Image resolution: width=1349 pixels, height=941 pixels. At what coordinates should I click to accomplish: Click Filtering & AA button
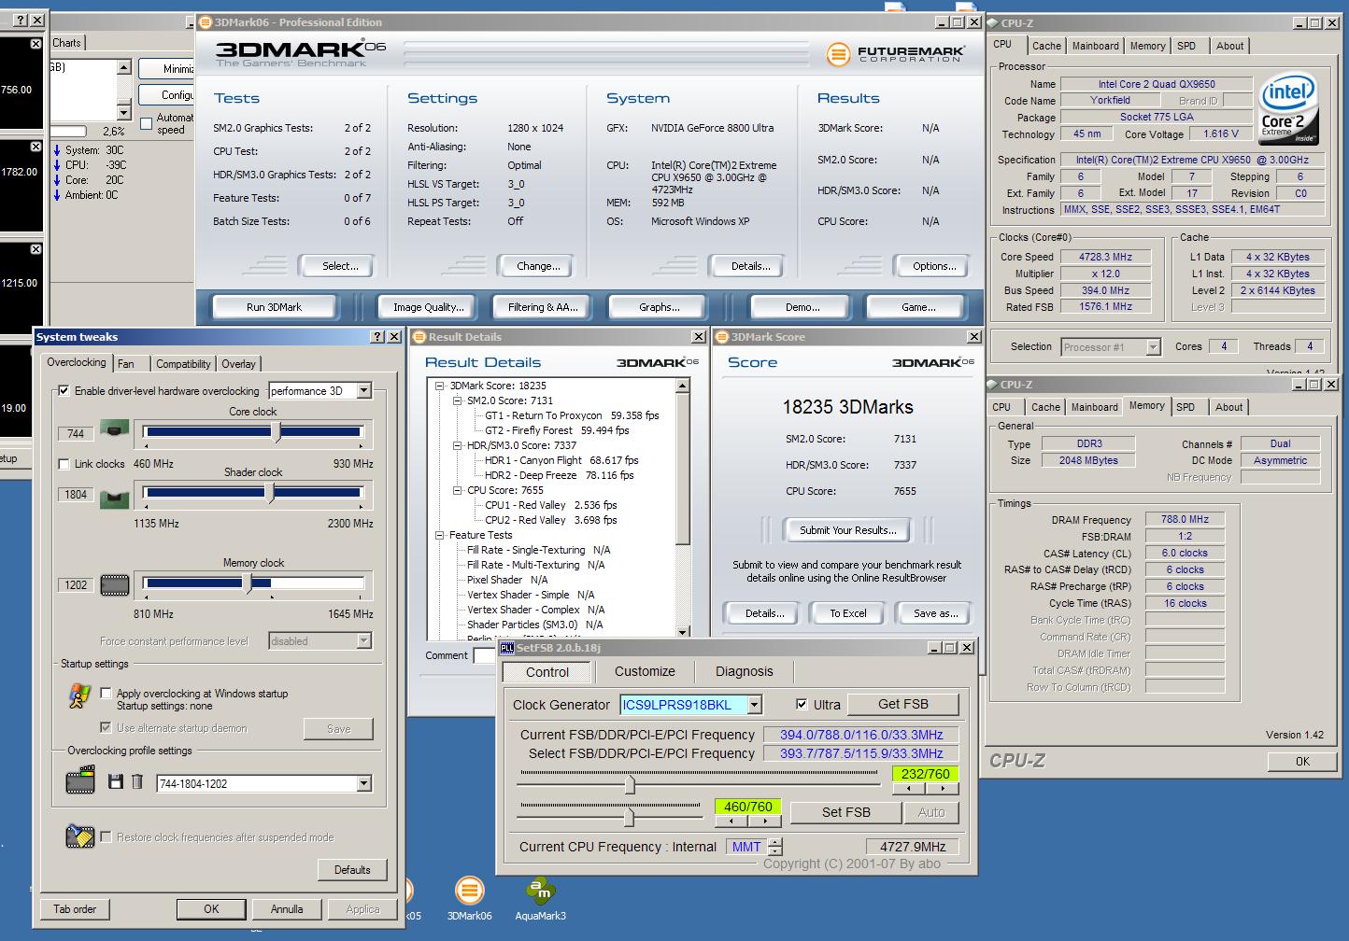[x=543, y=307]
